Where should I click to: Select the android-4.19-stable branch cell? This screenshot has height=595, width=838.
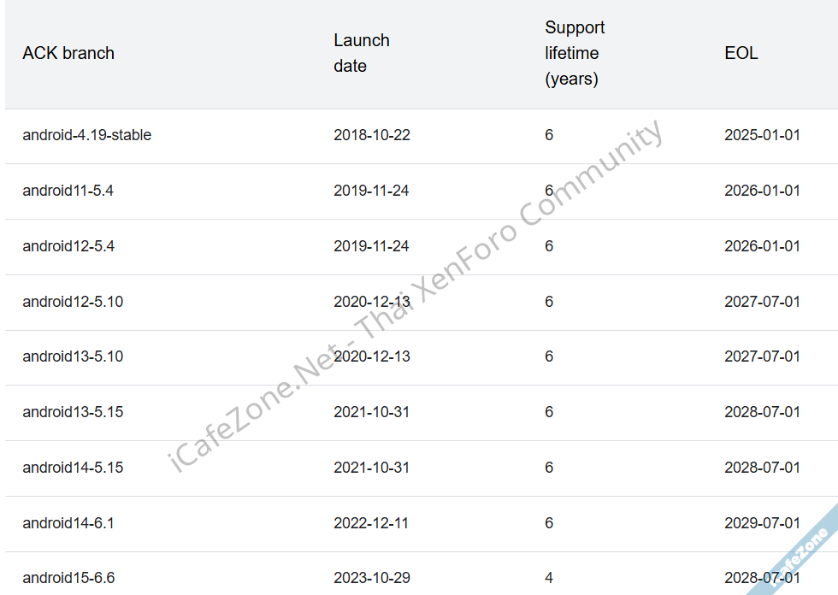[x=87, y=135]
